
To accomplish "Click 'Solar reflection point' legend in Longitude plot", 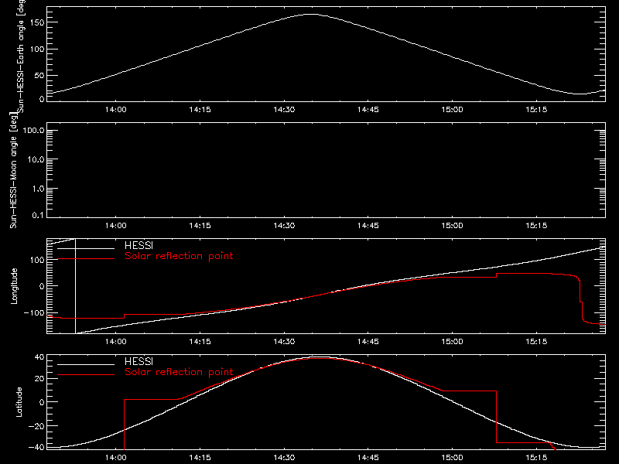I will click(x=179, y=256).
